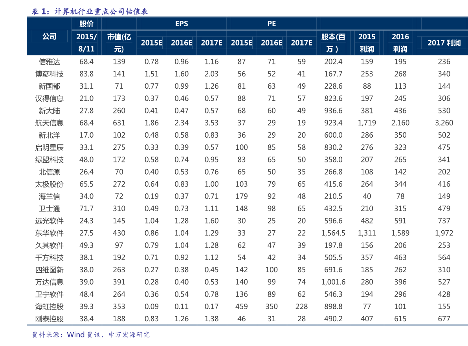Image resolution: width=468 pixels, height=346 pixels.
Task: Click 刚泰控股 2017 profit 677
Action: [x=444, y=319]
